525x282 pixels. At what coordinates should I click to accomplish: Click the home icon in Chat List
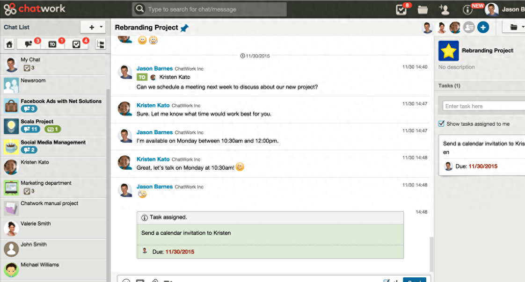(9, 44)
